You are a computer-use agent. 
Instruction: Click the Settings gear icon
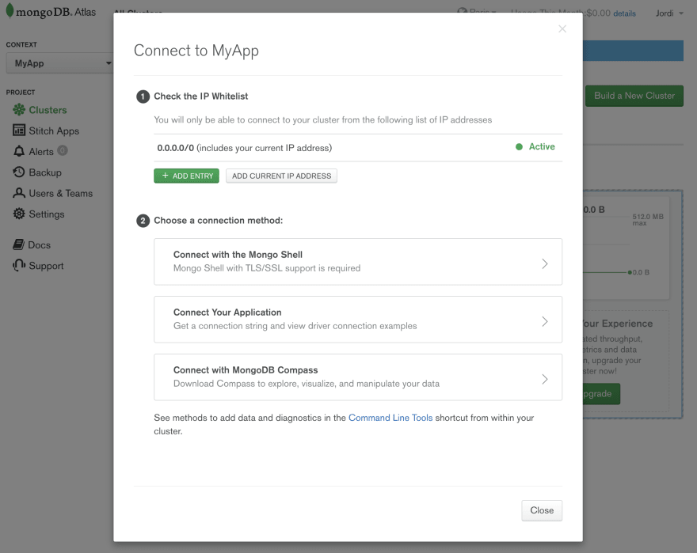19,214
